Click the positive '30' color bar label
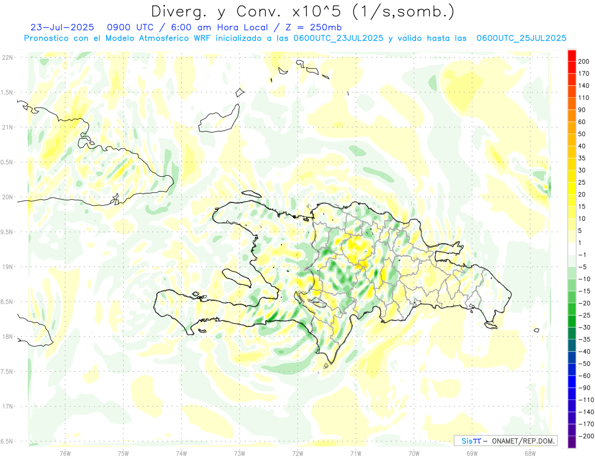Viewport: 595px width, 460px height. (x=582, y=170)
